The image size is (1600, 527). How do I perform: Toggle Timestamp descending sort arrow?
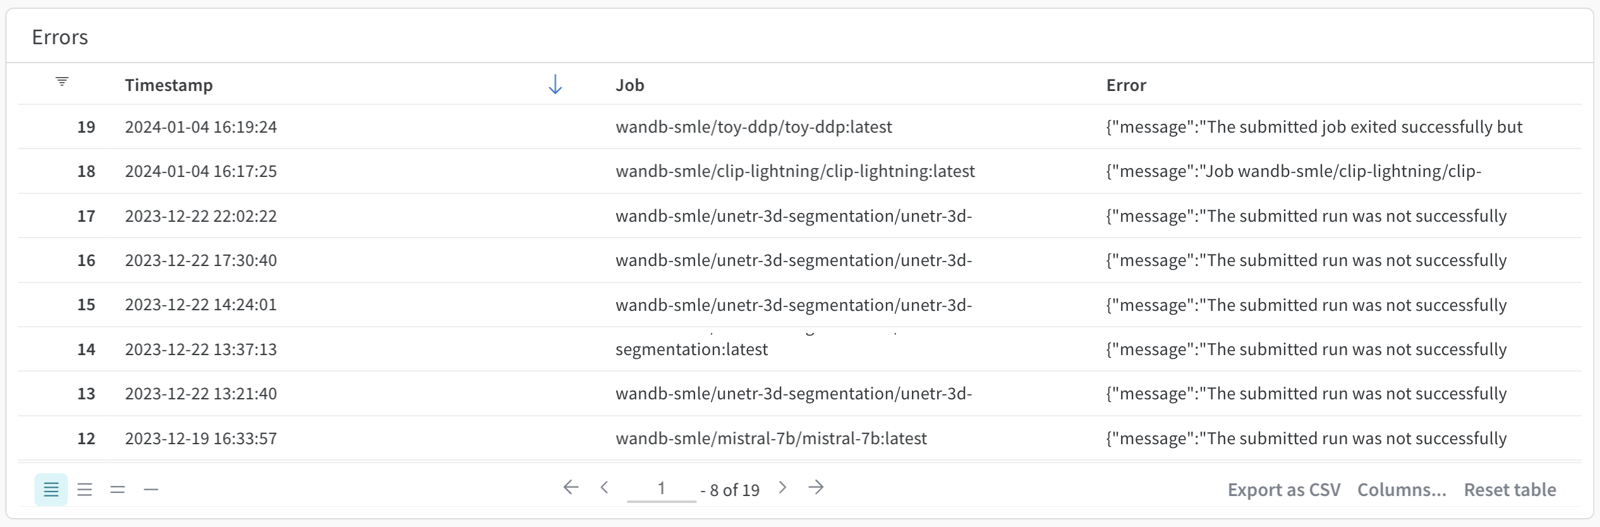pos(555,85)
